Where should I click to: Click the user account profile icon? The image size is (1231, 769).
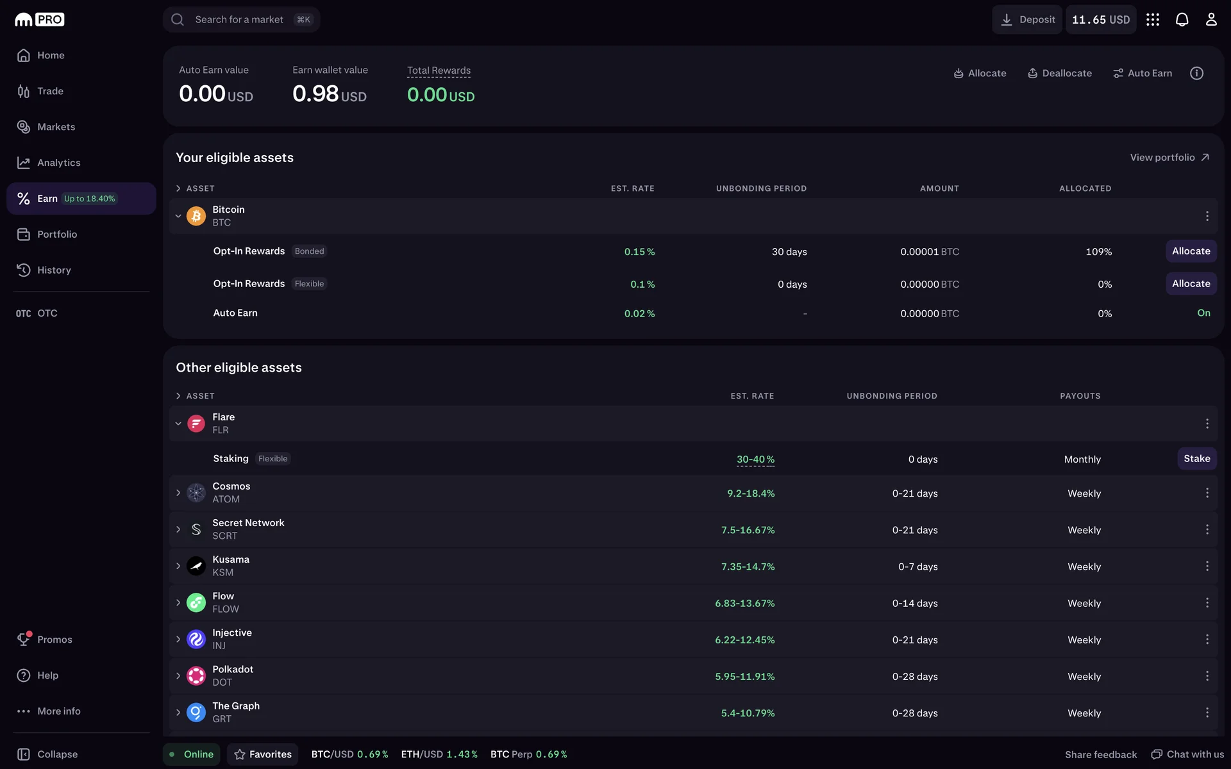[1210, 20]
